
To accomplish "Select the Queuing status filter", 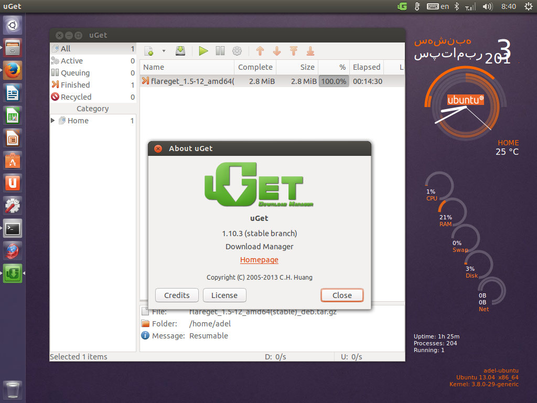I will pos(75,73).
